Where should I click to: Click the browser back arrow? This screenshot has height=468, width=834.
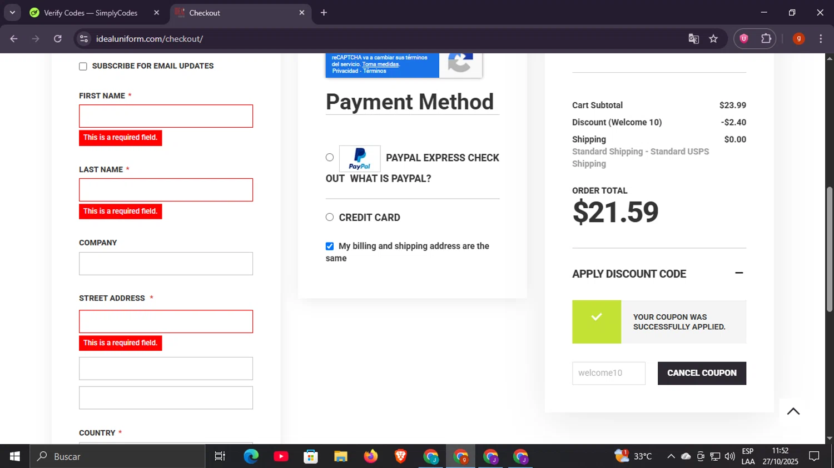[x=14, y=39]
